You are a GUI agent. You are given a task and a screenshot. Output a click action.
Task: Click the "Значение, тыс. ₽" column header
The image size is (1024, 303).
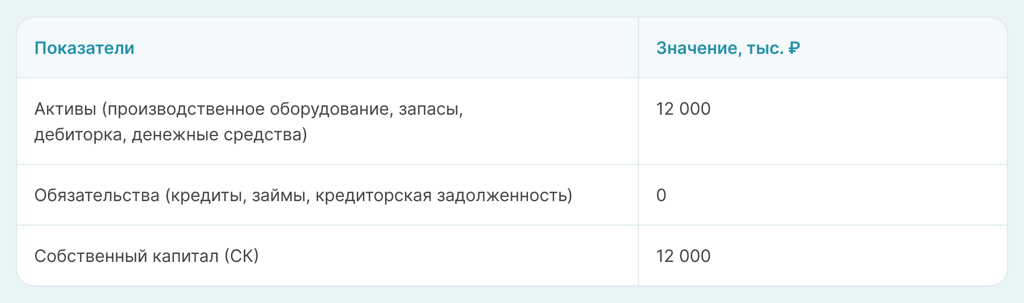coord(727,48)
